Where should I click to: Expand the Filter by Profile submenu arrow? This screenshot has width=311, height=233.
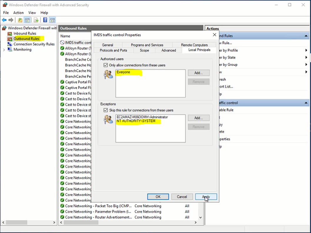(x=306, y=50)
